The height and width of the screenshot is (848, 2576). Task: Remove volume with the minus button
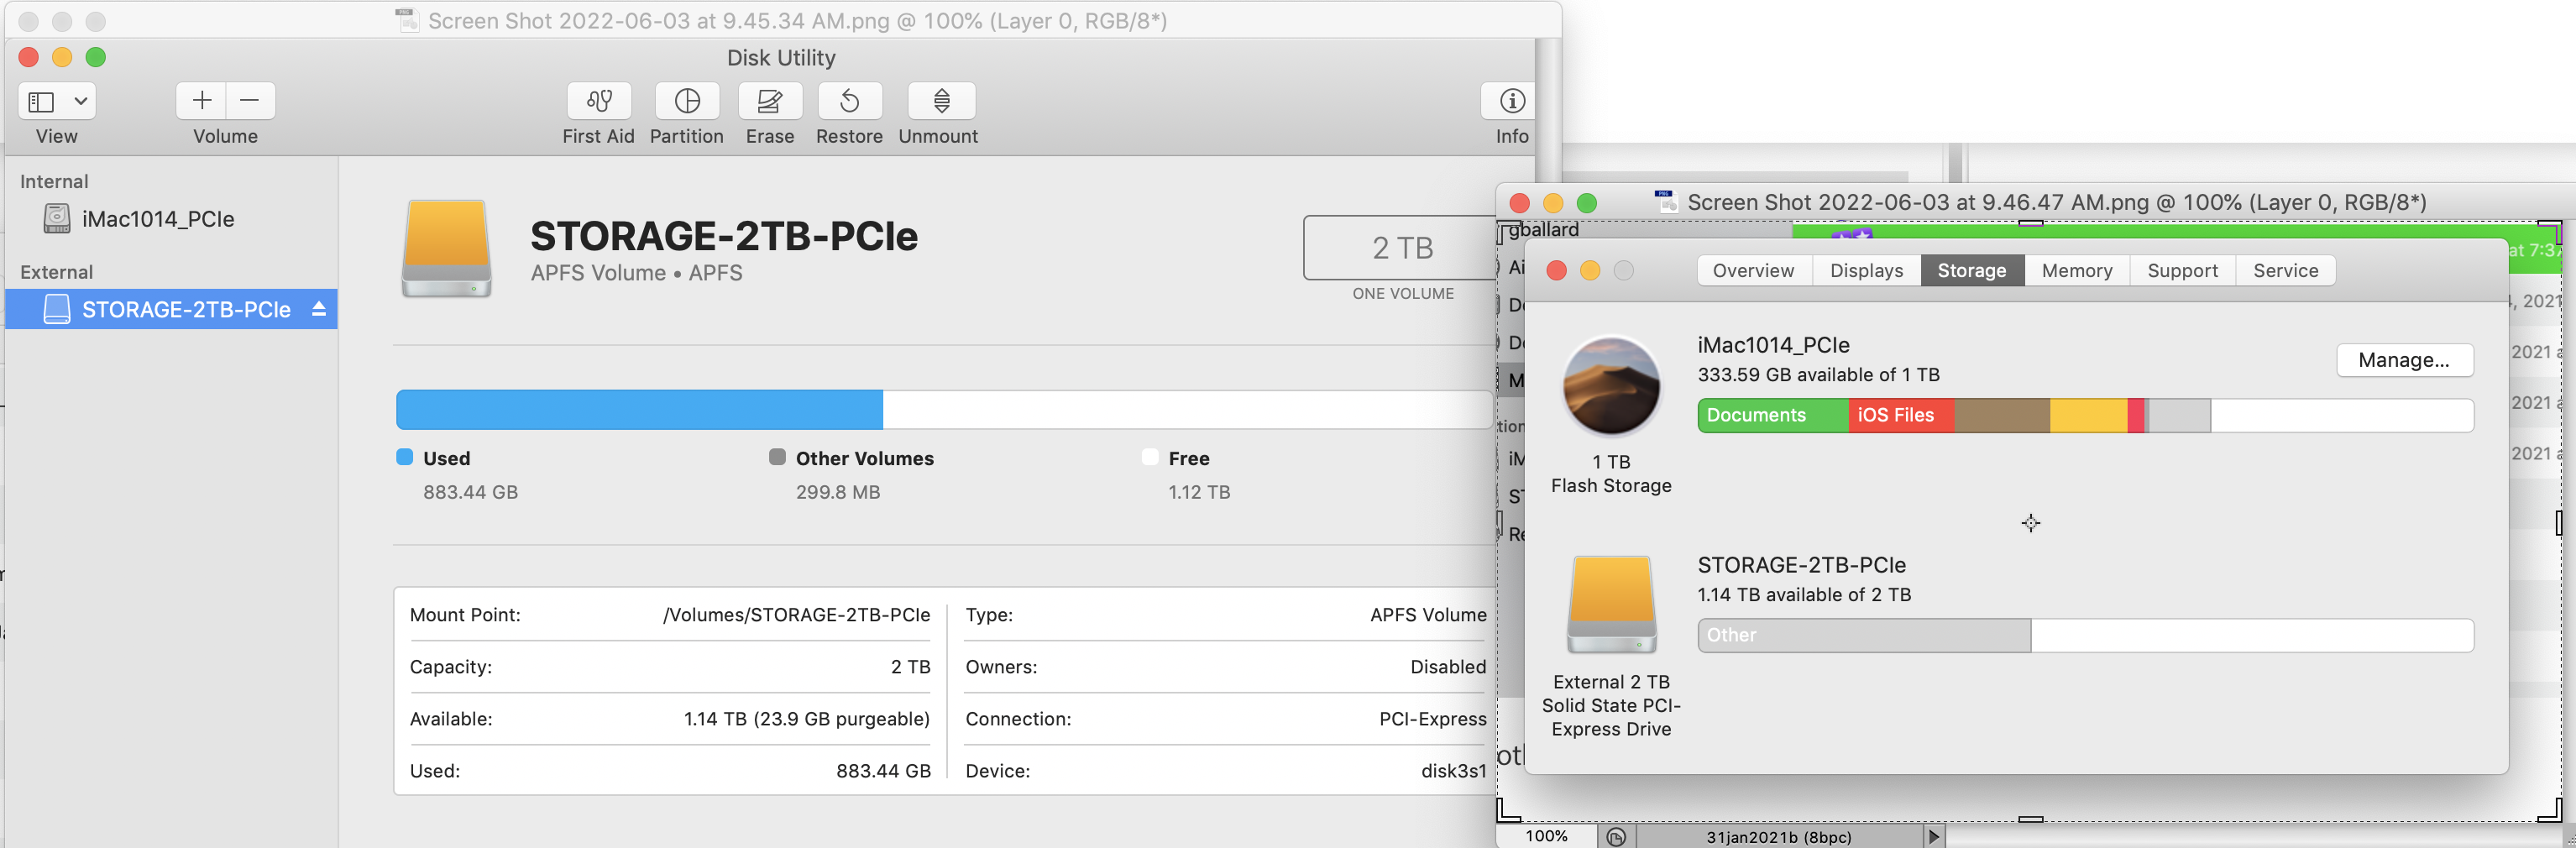coord(250,101)
